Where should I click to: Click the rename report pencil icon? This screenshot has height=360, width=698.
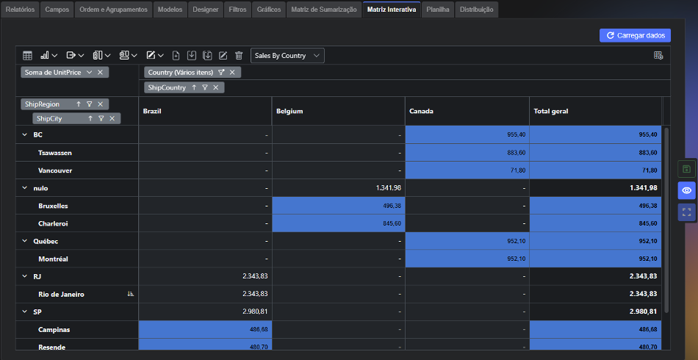click(x=223, y=56)
